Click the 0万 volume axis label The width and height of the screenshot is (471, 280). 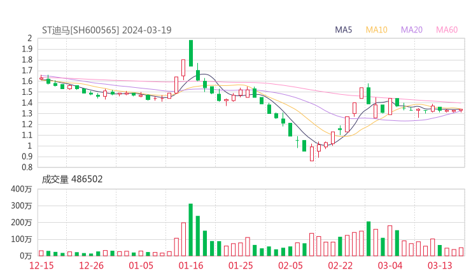26,256
